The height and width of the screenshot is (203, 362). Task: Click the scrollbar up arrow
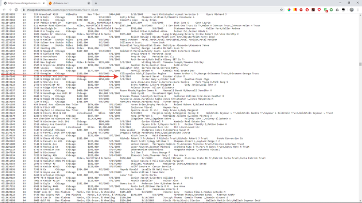coord(360,15)
